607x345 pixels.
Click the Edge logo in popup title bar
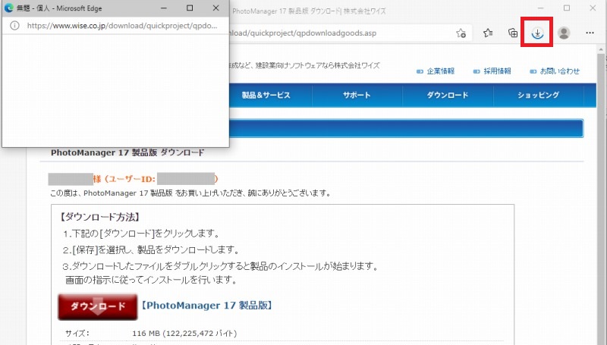point(9,8)
